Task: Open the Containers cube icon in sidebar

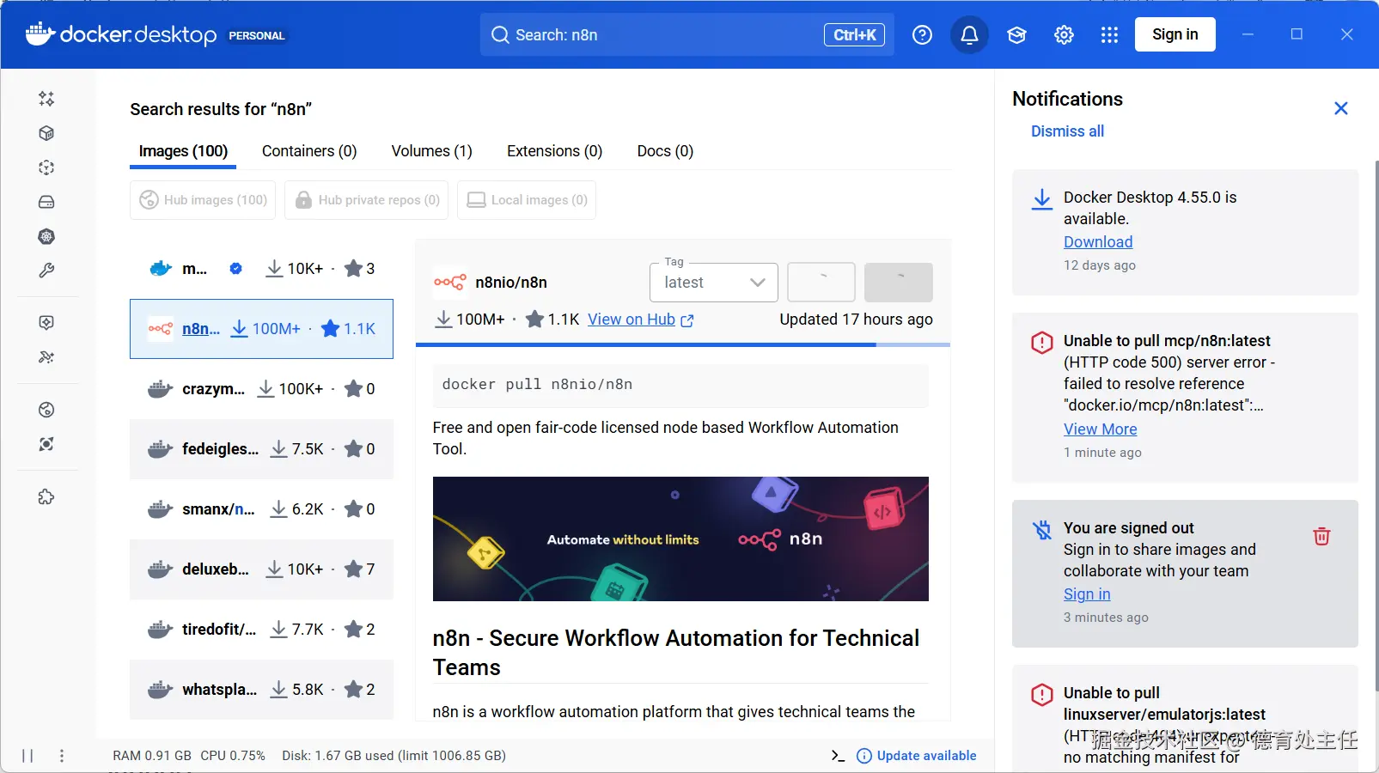Action: coord(46,133)
